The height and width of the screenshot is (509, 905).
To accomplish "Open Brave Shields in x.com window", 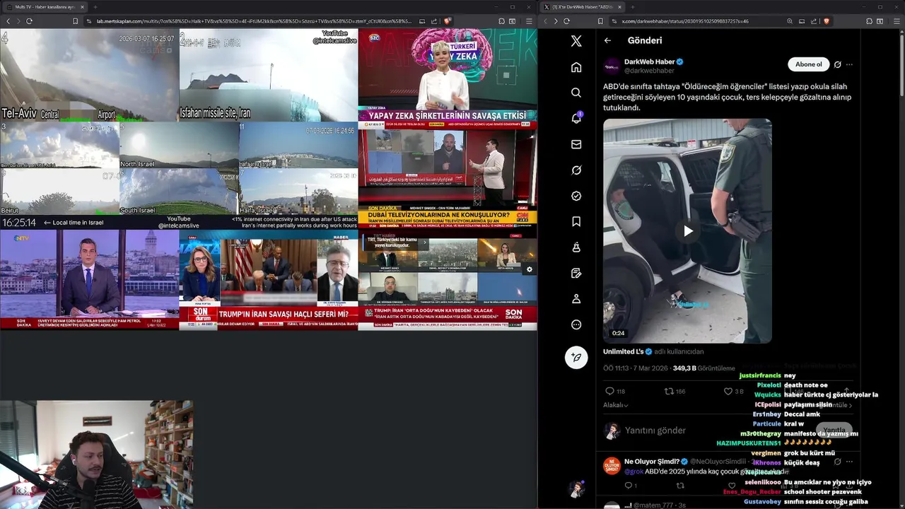I will (x=825, y=21).
